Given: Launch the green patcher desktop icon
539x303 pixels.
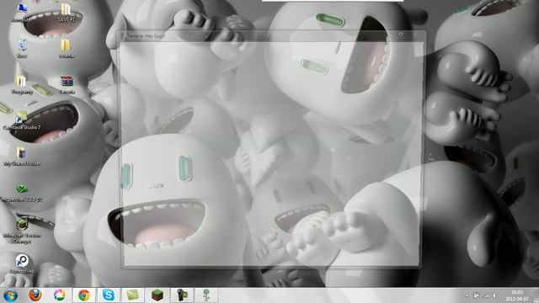Looking at the screenshot, I should pos(22,193).
